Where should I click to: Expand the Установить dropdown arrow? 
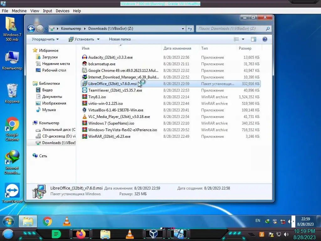98,39
